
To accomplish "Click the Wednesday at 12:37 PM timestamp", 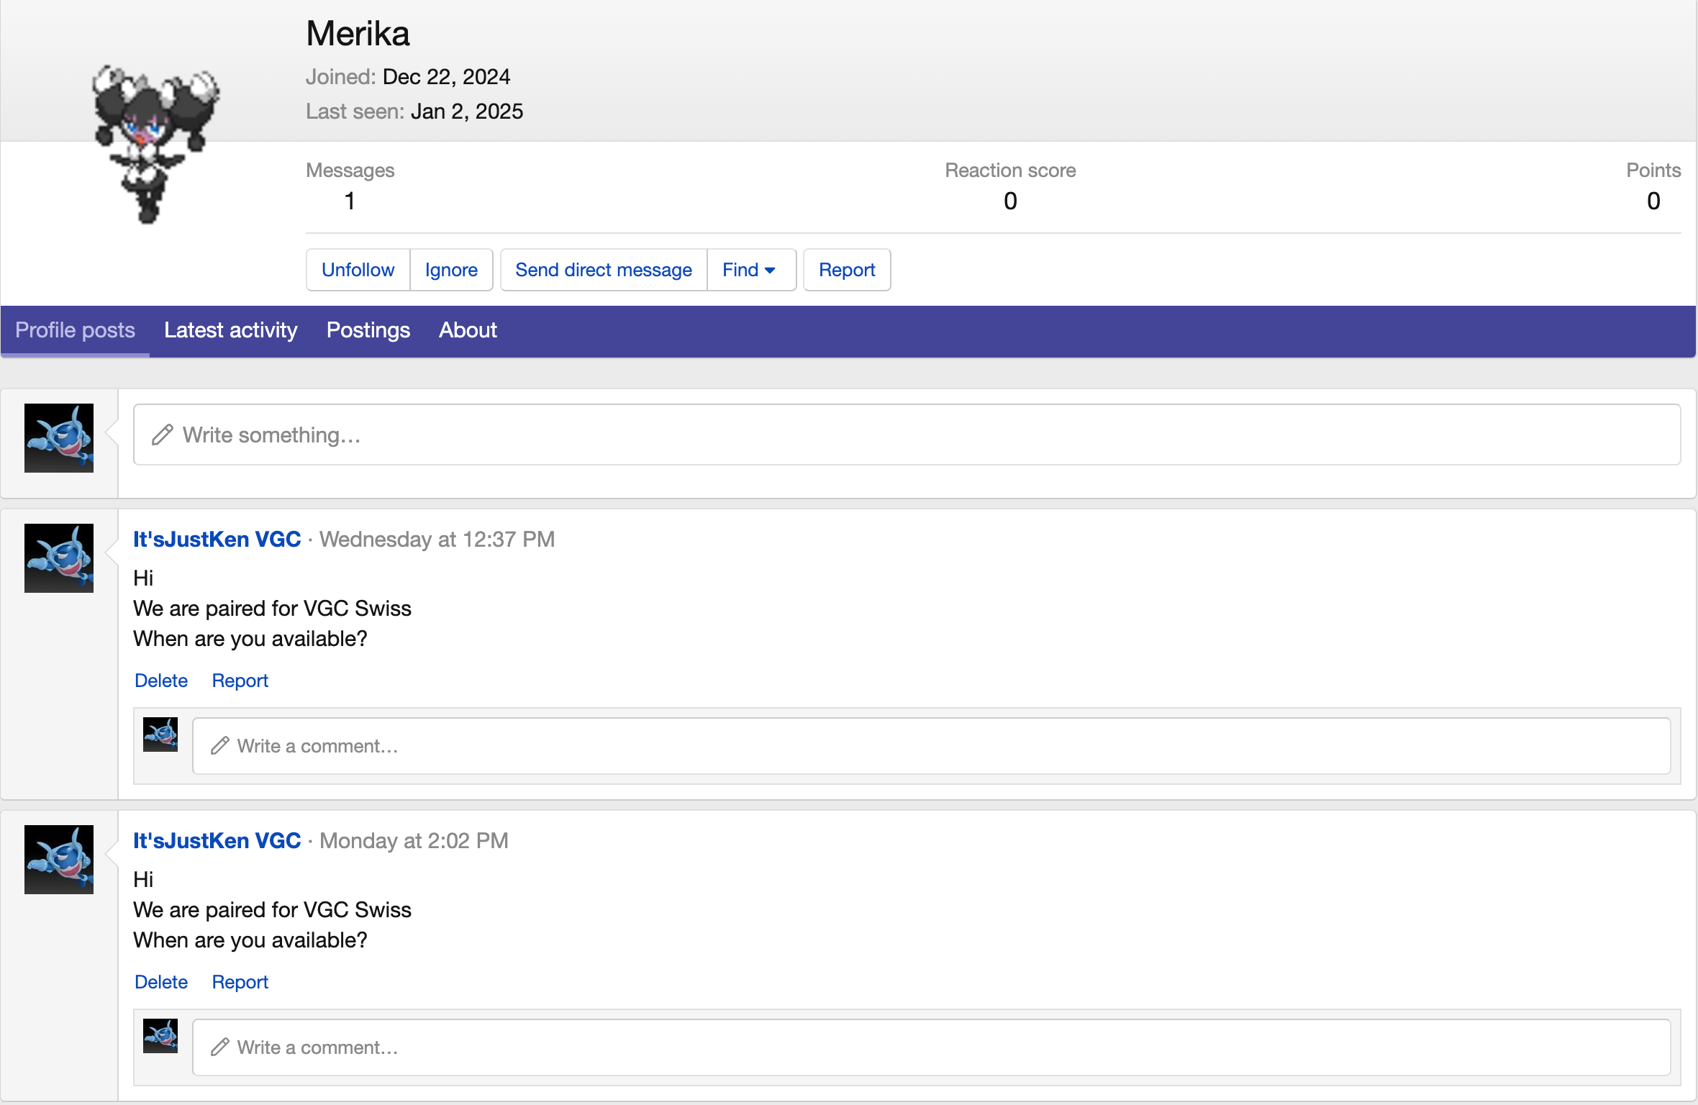I will pyautogui.click(x=437, y=539).
